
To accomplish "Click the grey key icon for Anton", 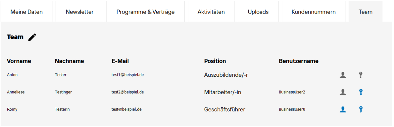I will (361, 75).
